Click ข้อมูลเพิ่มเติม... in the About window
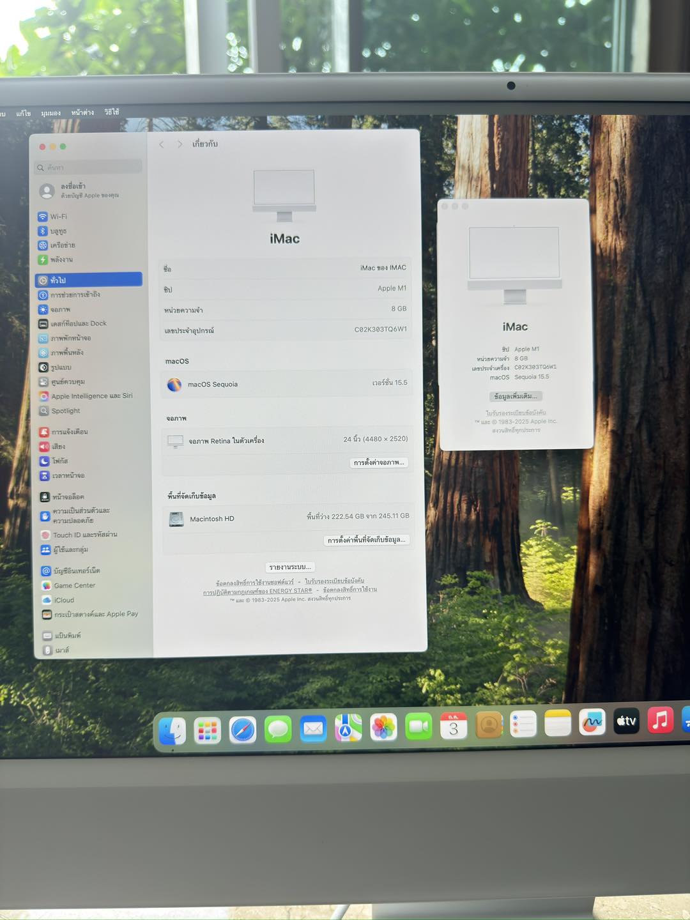This screenshot has width=690, height=920. point(515,396)
